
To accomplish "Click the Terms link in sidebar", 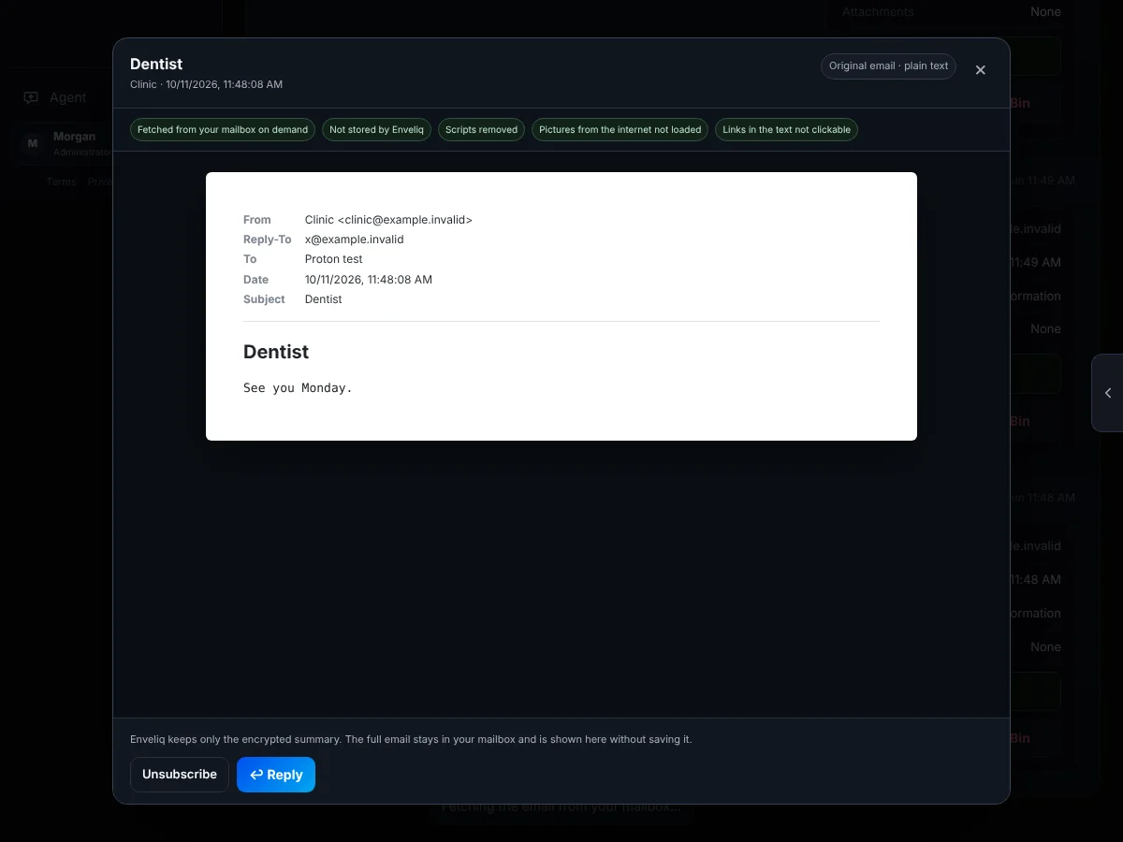I will 62,181.
